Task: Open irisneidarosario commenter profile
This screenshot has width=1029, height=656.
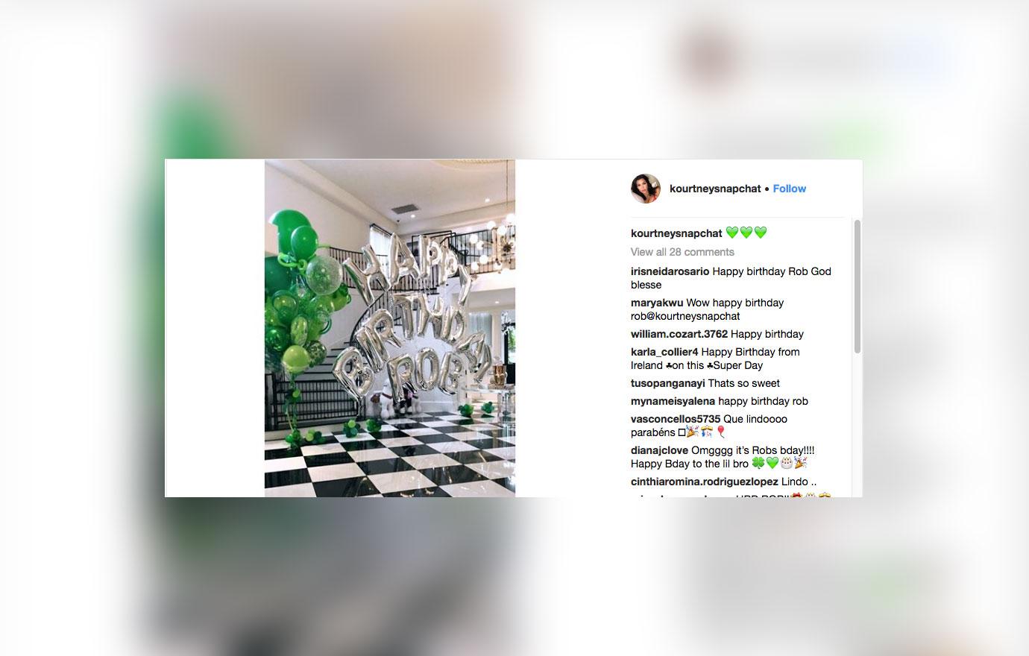Action: [670, 271]
